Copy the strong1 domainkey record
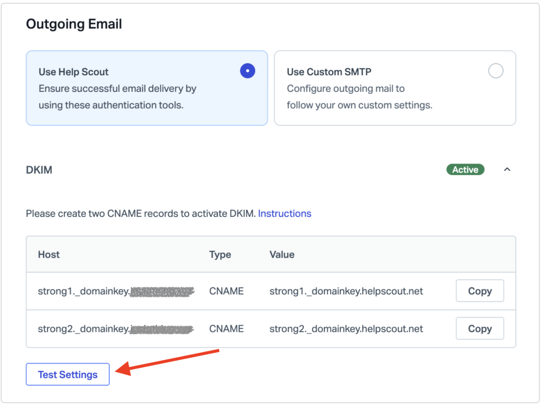Viewport: 541px width, 404px height. [479, 291]
